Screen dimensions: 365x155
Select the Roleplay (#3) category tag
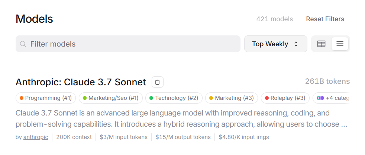click(x=285, y=98)
